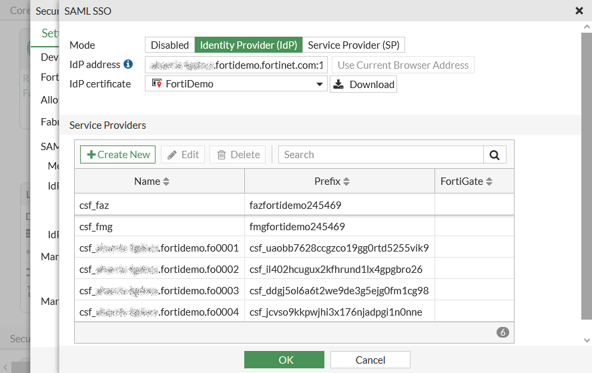
Task: Select the csf_fmg row
Action: coord(160,227)
